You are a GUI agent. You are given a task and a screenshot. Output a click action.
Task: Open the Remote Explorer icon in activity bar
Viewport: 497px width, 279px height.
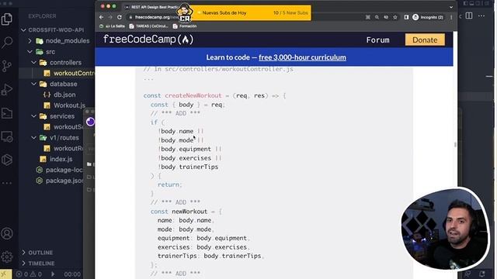click(x=7, y=136)
